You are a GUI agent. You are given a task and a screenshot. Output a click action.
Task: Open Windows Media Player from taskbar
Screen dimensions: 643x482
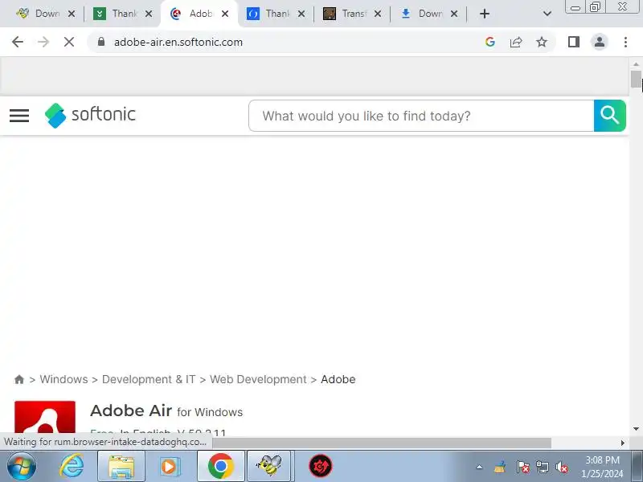170,467
